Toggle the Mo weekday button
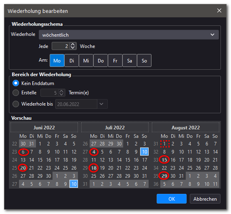This screenshot has width=231, height=214. click(57, 60)
